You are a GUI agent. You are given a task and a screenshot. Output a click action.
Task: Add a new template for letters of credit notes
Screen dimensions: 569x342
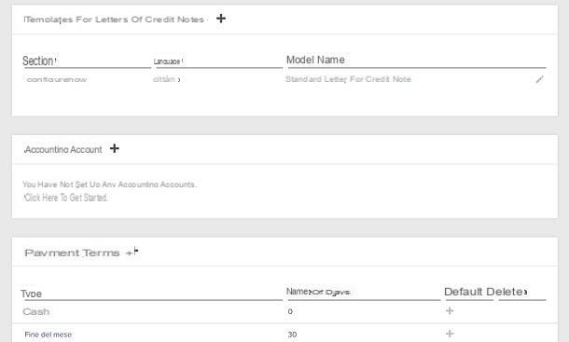(x=221, y=18)
